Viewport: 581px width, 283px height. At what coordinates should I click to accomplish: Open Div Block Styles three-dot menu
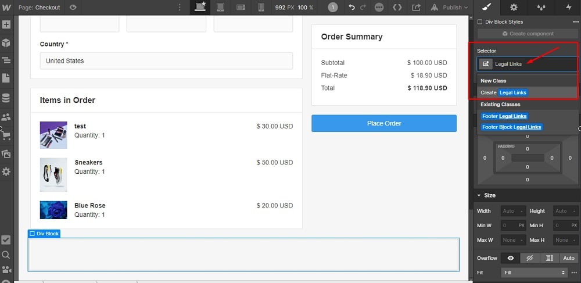575,22
